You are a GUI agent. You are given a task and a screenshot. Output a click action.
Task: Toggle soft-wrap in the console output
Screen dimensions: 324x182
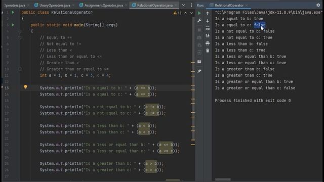tap(208, 28)
